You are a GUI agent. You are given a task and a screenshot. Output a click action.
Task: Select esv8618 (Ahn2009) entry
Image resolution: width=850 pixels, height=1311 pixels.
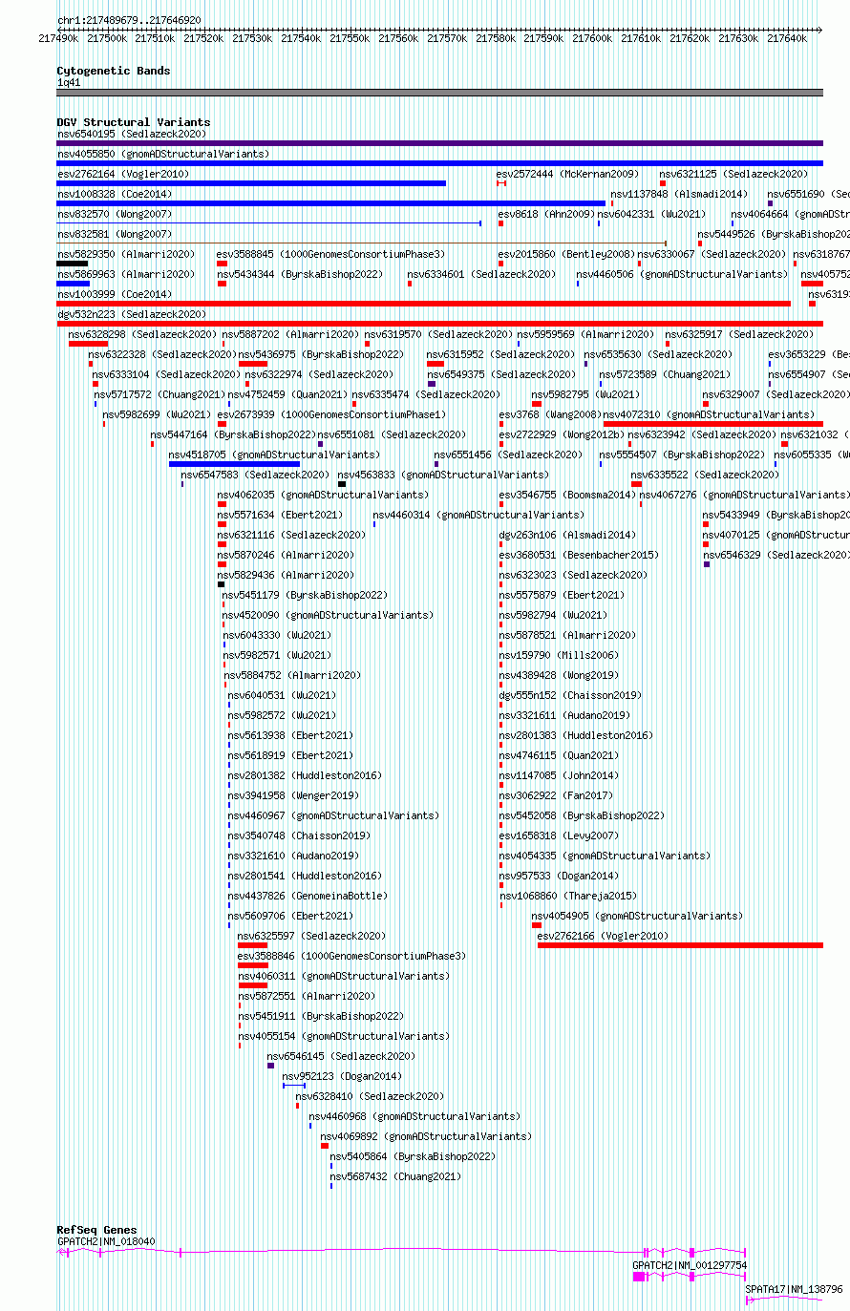(546, 214)
